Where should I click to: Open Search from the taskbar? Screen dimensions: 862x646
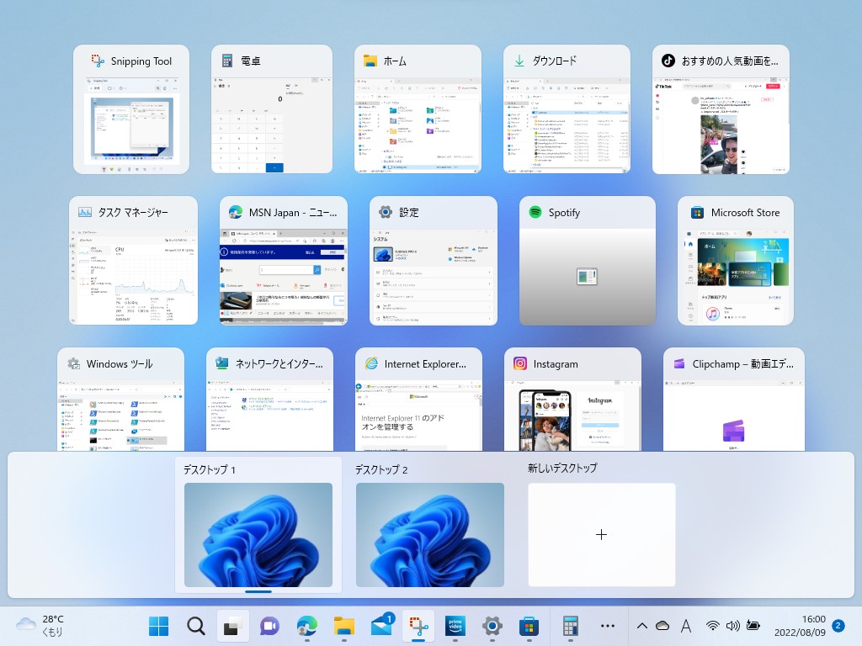click(195, 627)
